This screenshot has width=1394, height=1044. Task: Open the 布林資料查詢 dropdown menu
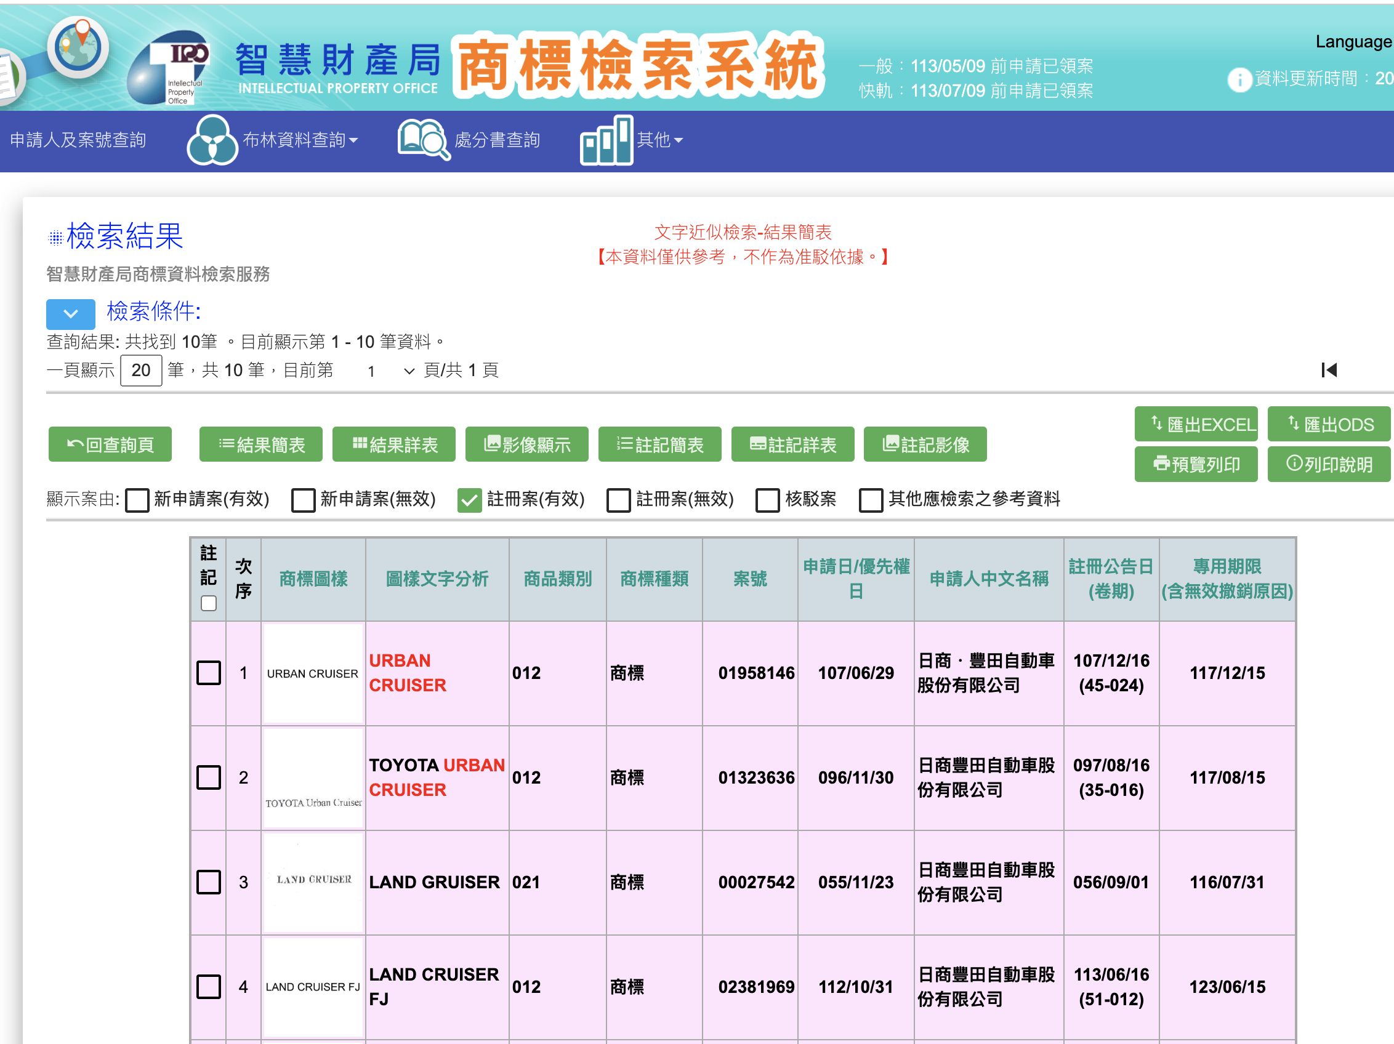coord(300,140)
